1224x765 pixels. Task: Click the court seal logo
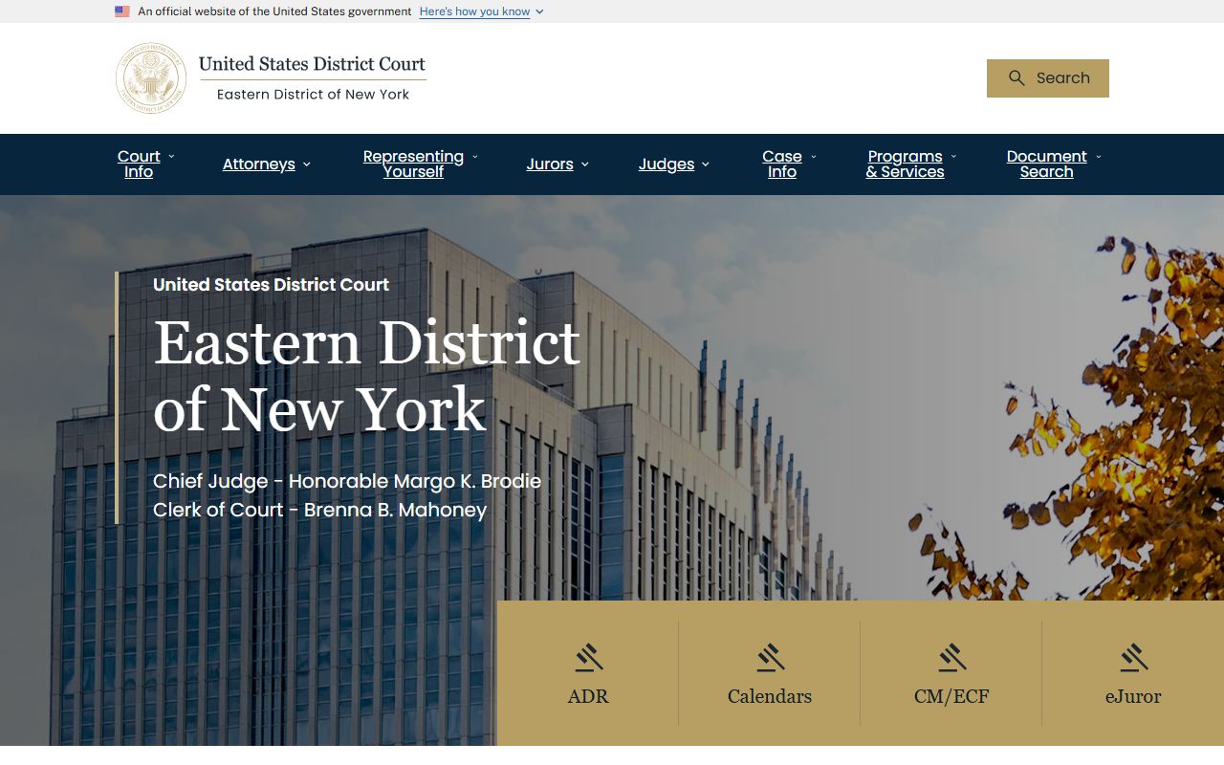coord(151,78)
